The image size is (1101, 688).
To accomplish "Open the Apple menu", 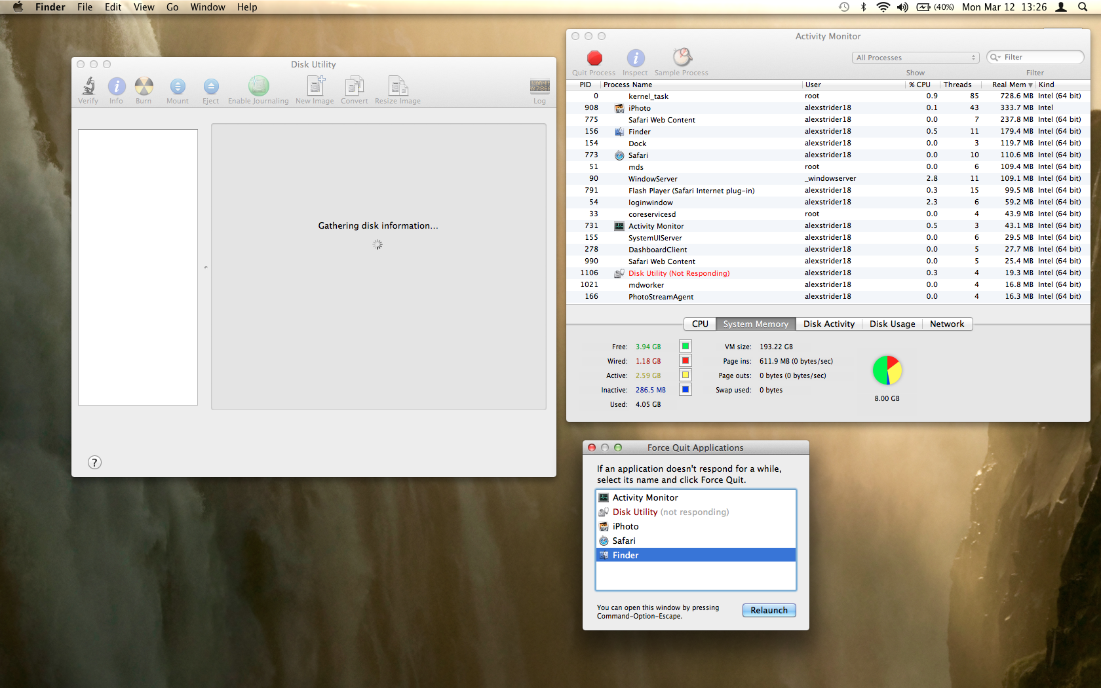I will (x=18, y=7).
